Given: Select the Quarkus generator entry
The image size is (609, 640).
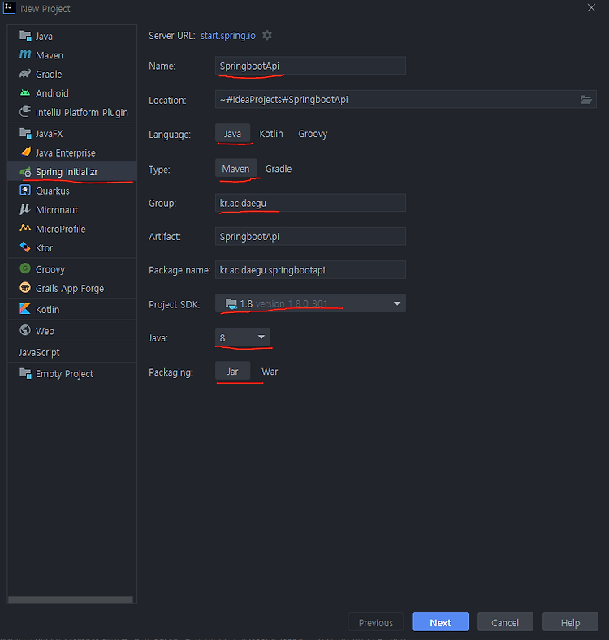Looking at the screenshot, I should (72, 191).
